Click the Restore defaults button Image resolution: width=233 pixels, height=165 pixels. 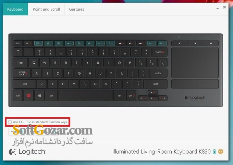pos(42,132)
